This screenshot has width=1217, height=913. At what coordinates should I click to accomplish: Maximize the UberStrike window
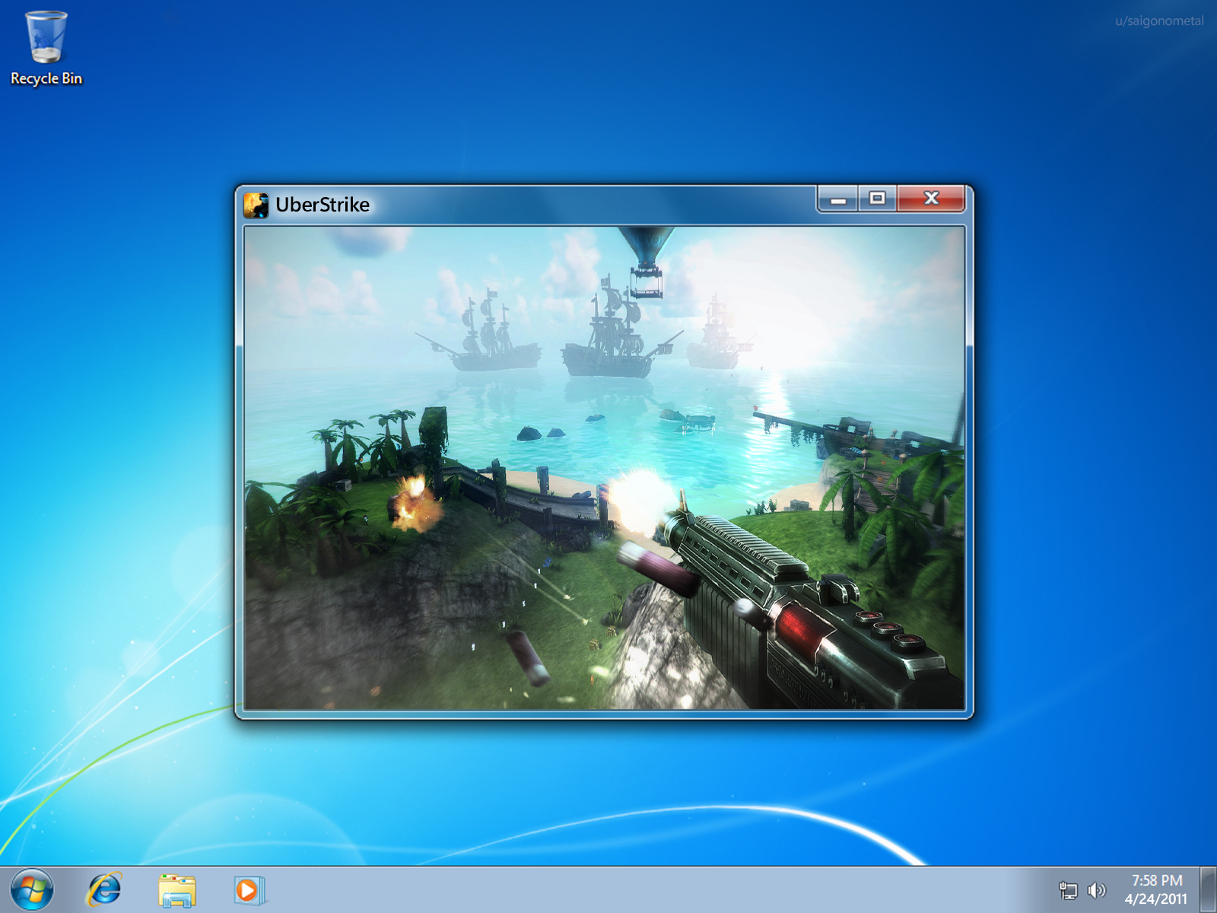point(877,199)
